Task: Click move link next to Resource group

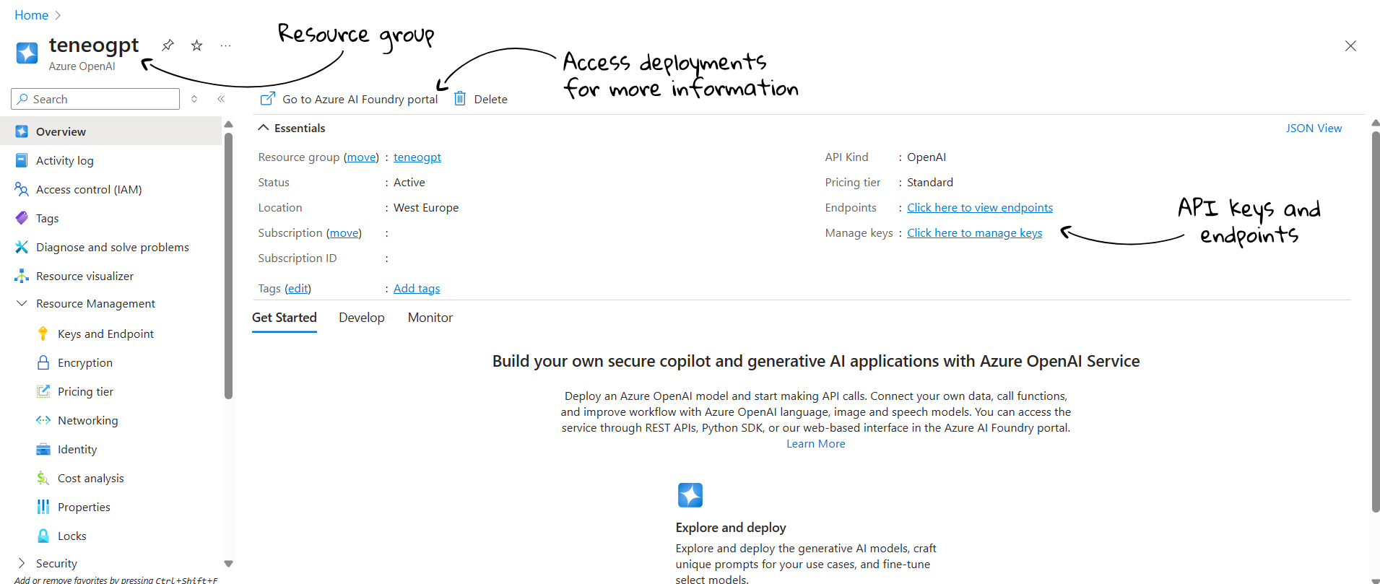Action: point(361,157)
